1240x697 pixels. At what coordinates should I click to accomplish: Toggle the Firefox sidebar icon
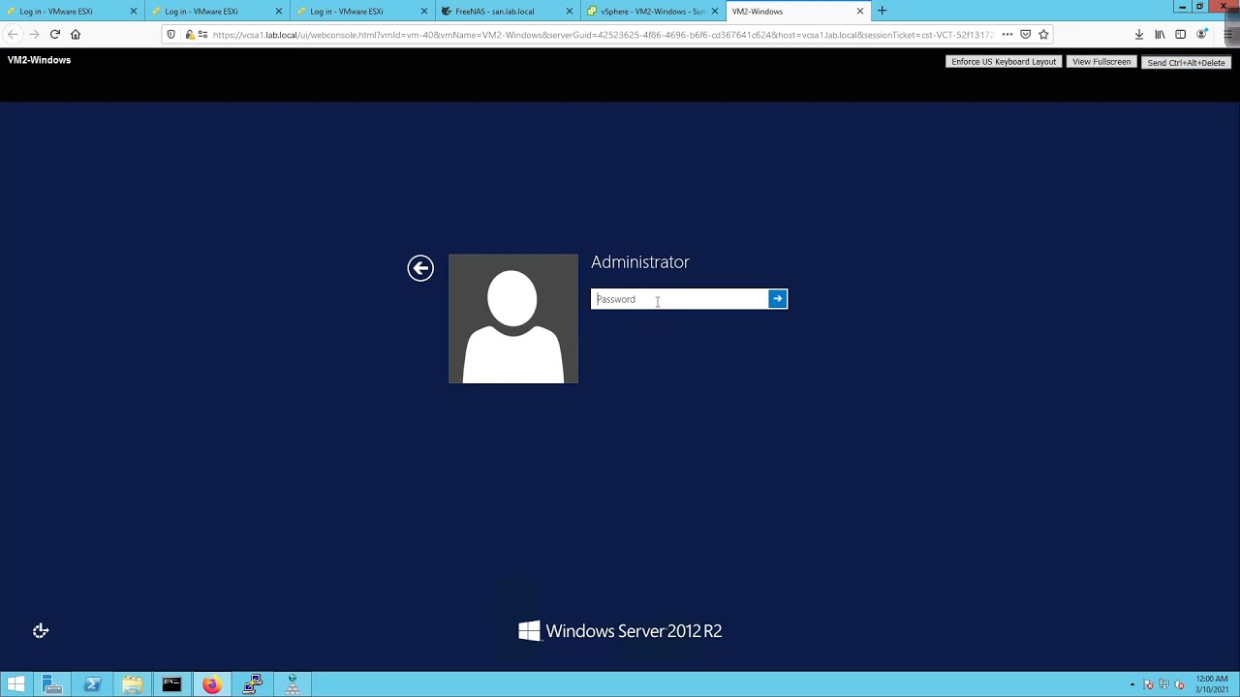[1180, 35]
